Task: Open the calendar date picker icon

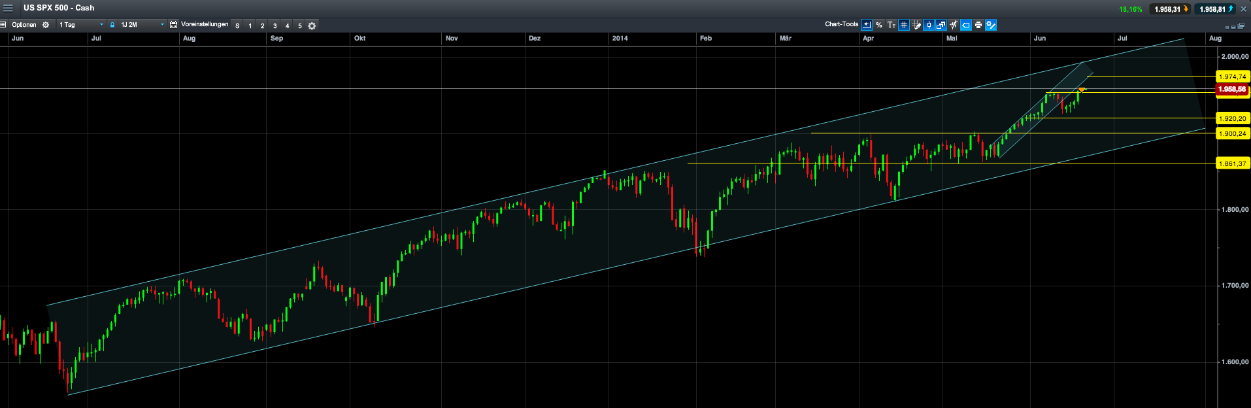Action: point(173,25)
